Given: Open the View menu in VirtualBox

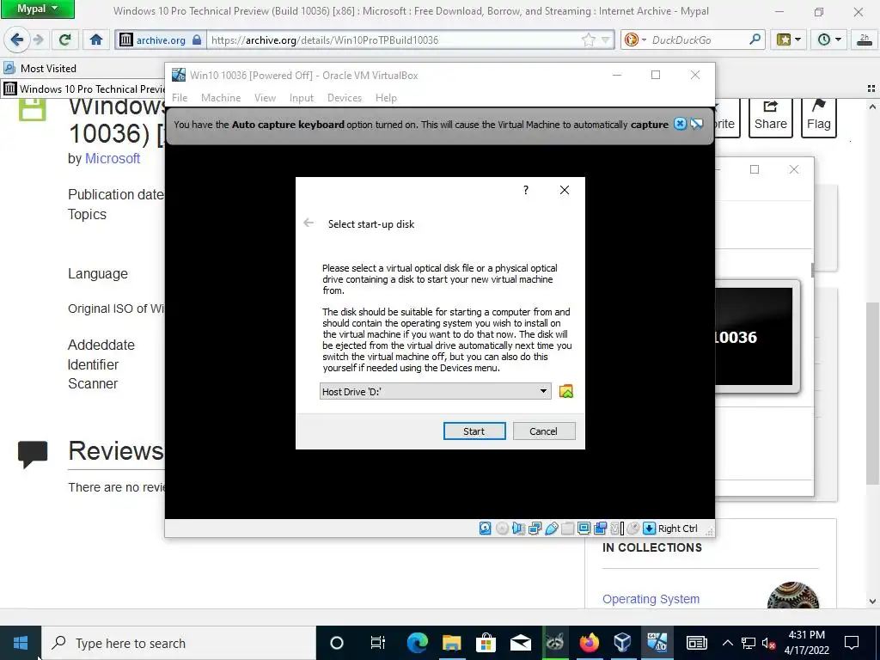Looking at the screenshot, I should (x=265, y=98).
